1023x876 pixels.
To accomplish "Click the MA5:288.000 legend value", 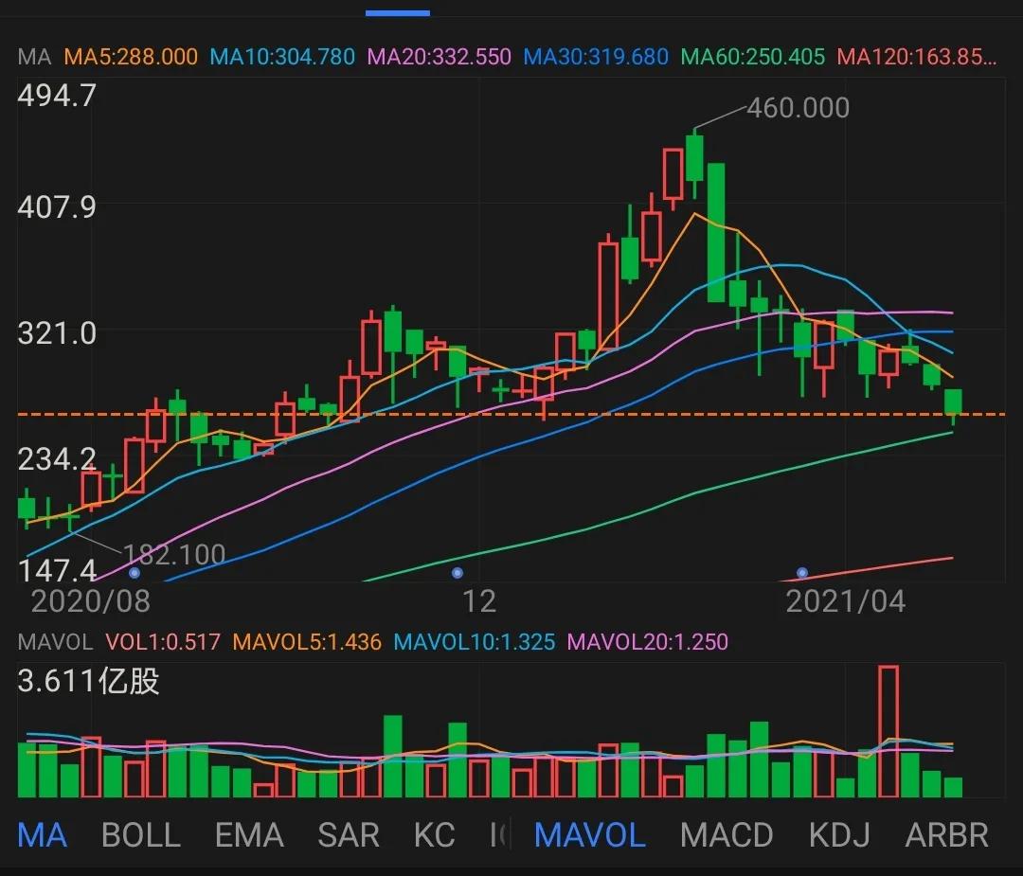I will [x=131, y=57].
